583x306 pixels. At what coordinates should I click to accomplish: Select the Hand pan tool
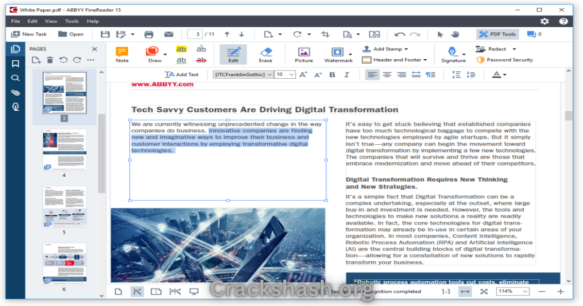[455, 34]
